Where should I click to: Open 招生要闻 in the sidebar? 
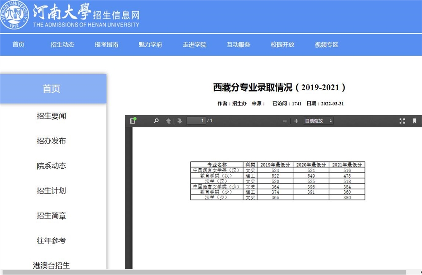coord(51,116)
